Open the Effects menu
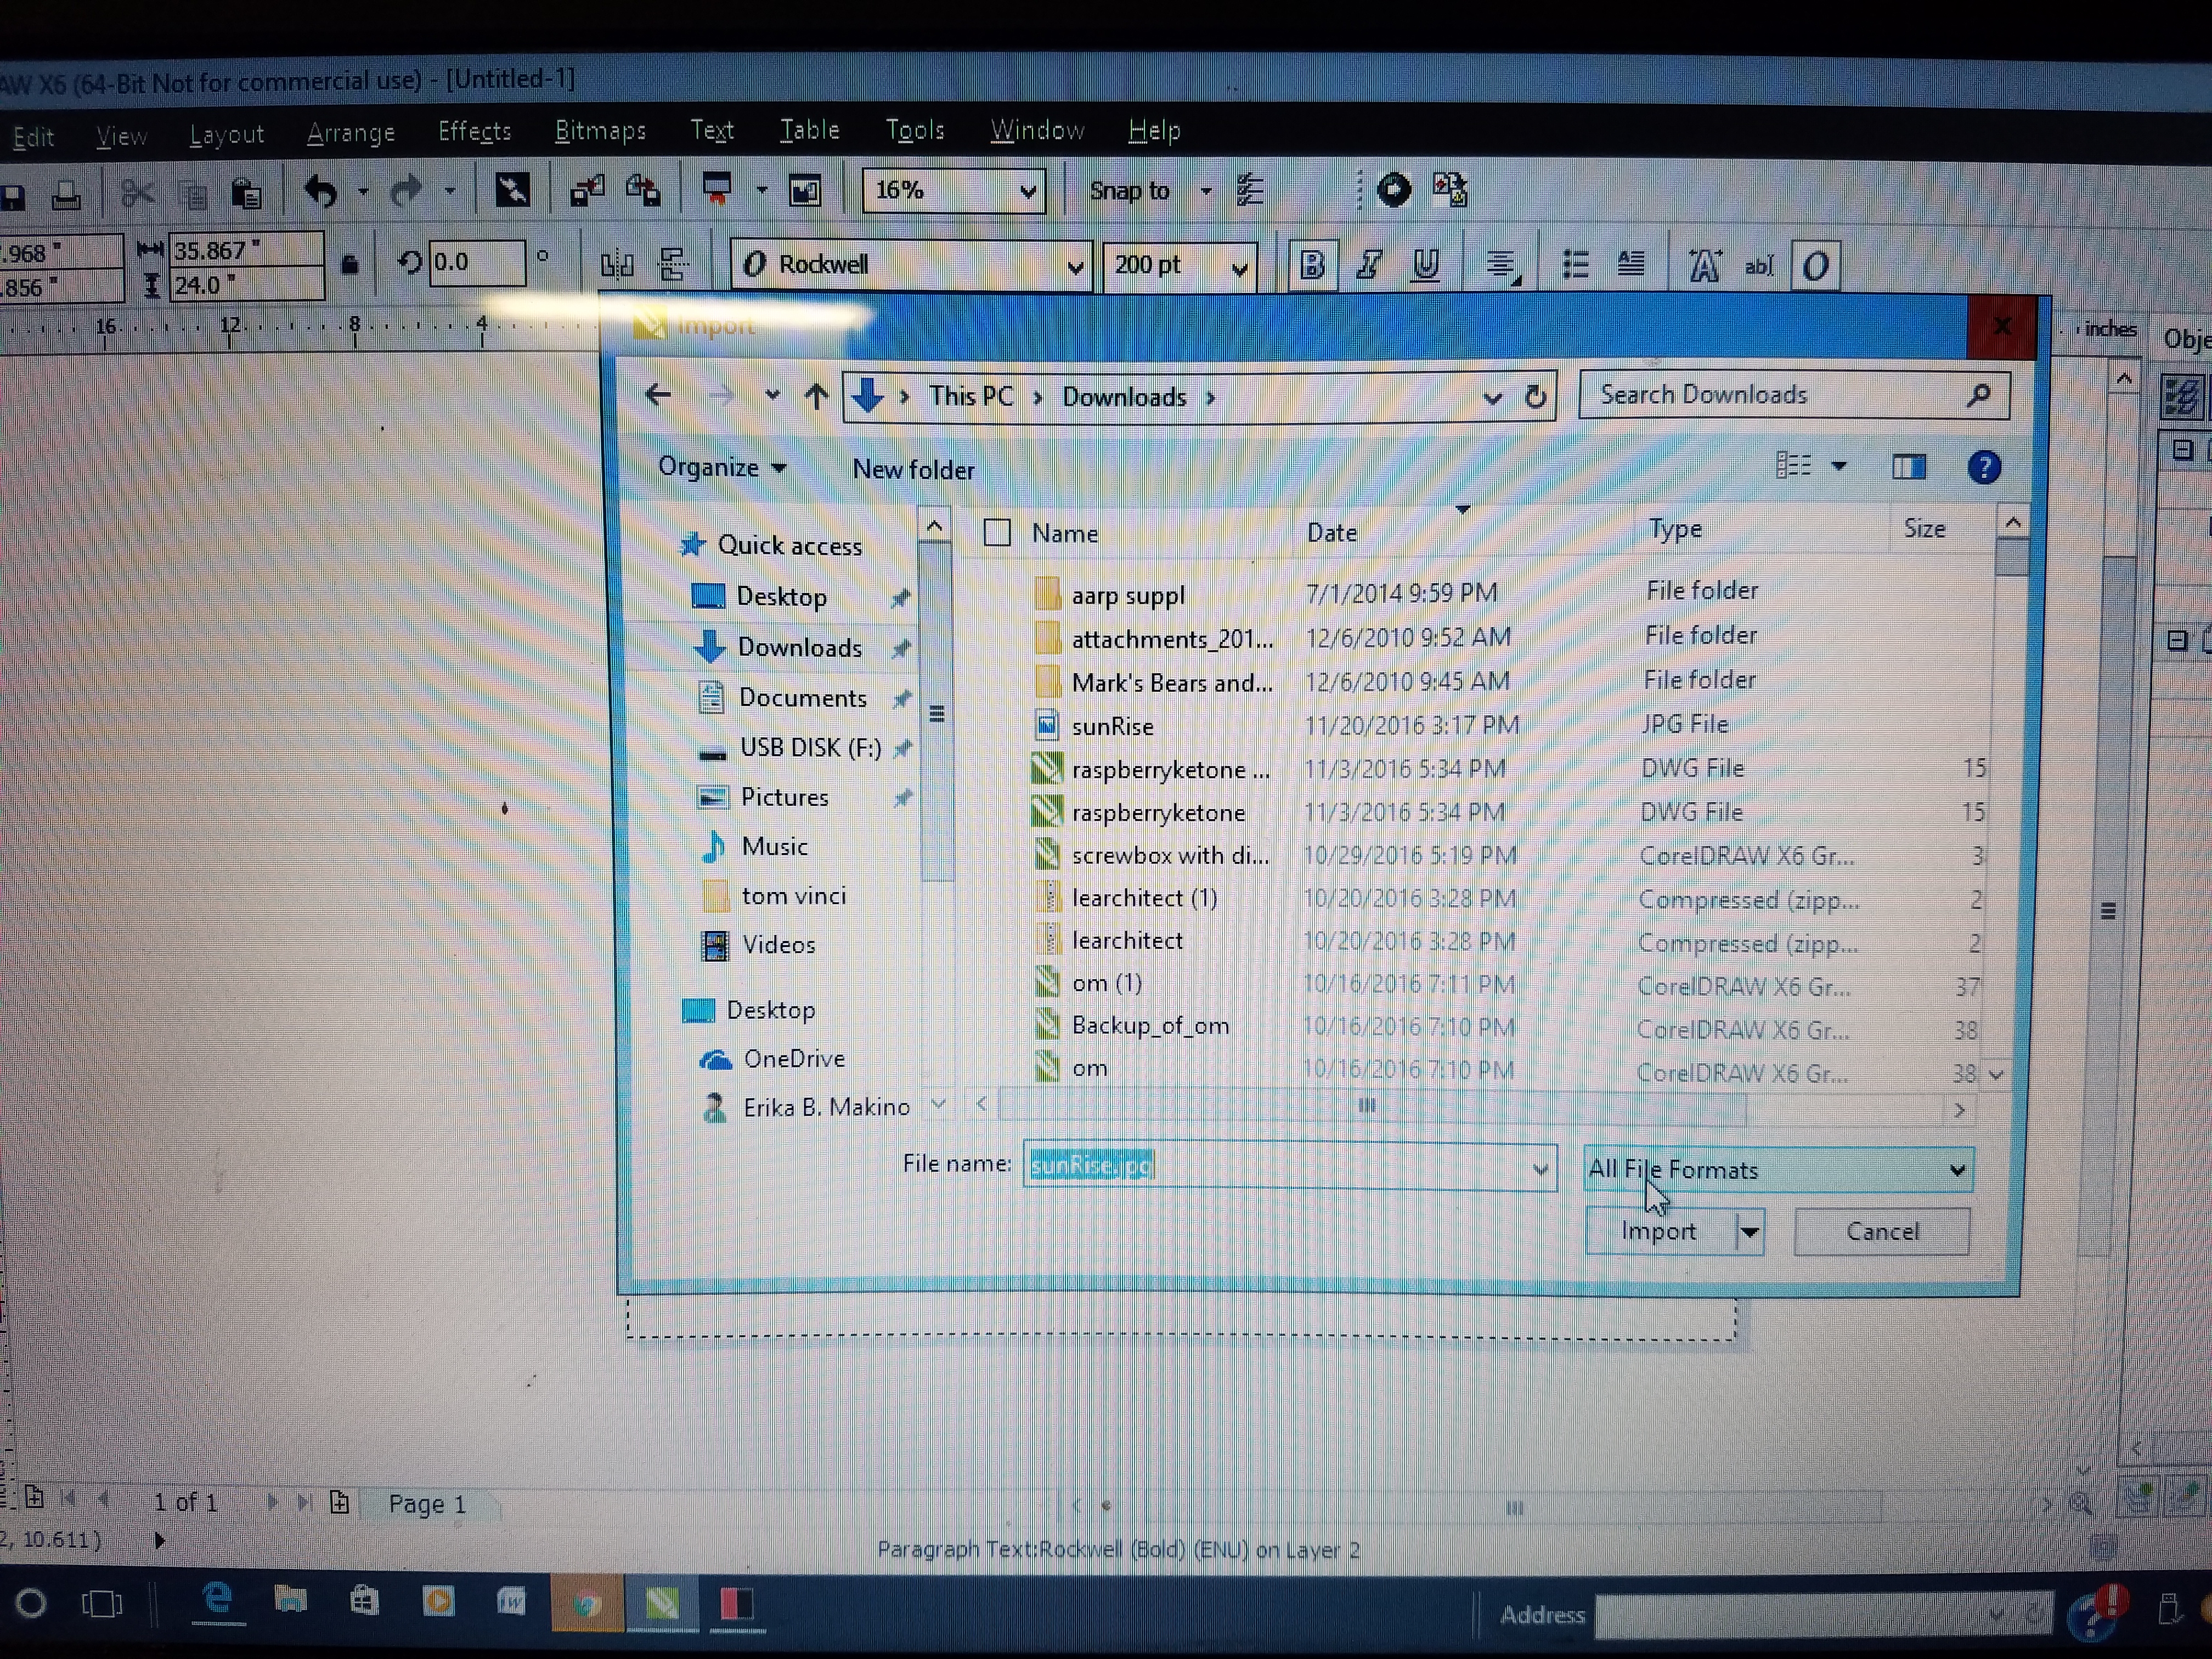 pos(474,132)
